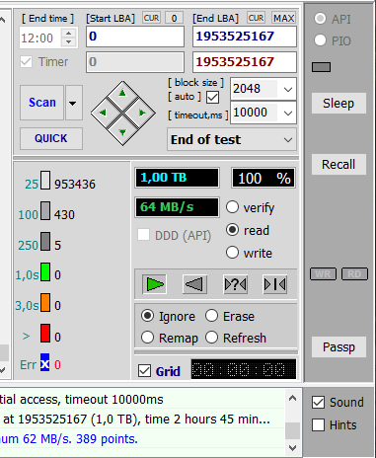
Task: Select the verify radio button
Action: [232, 207]
